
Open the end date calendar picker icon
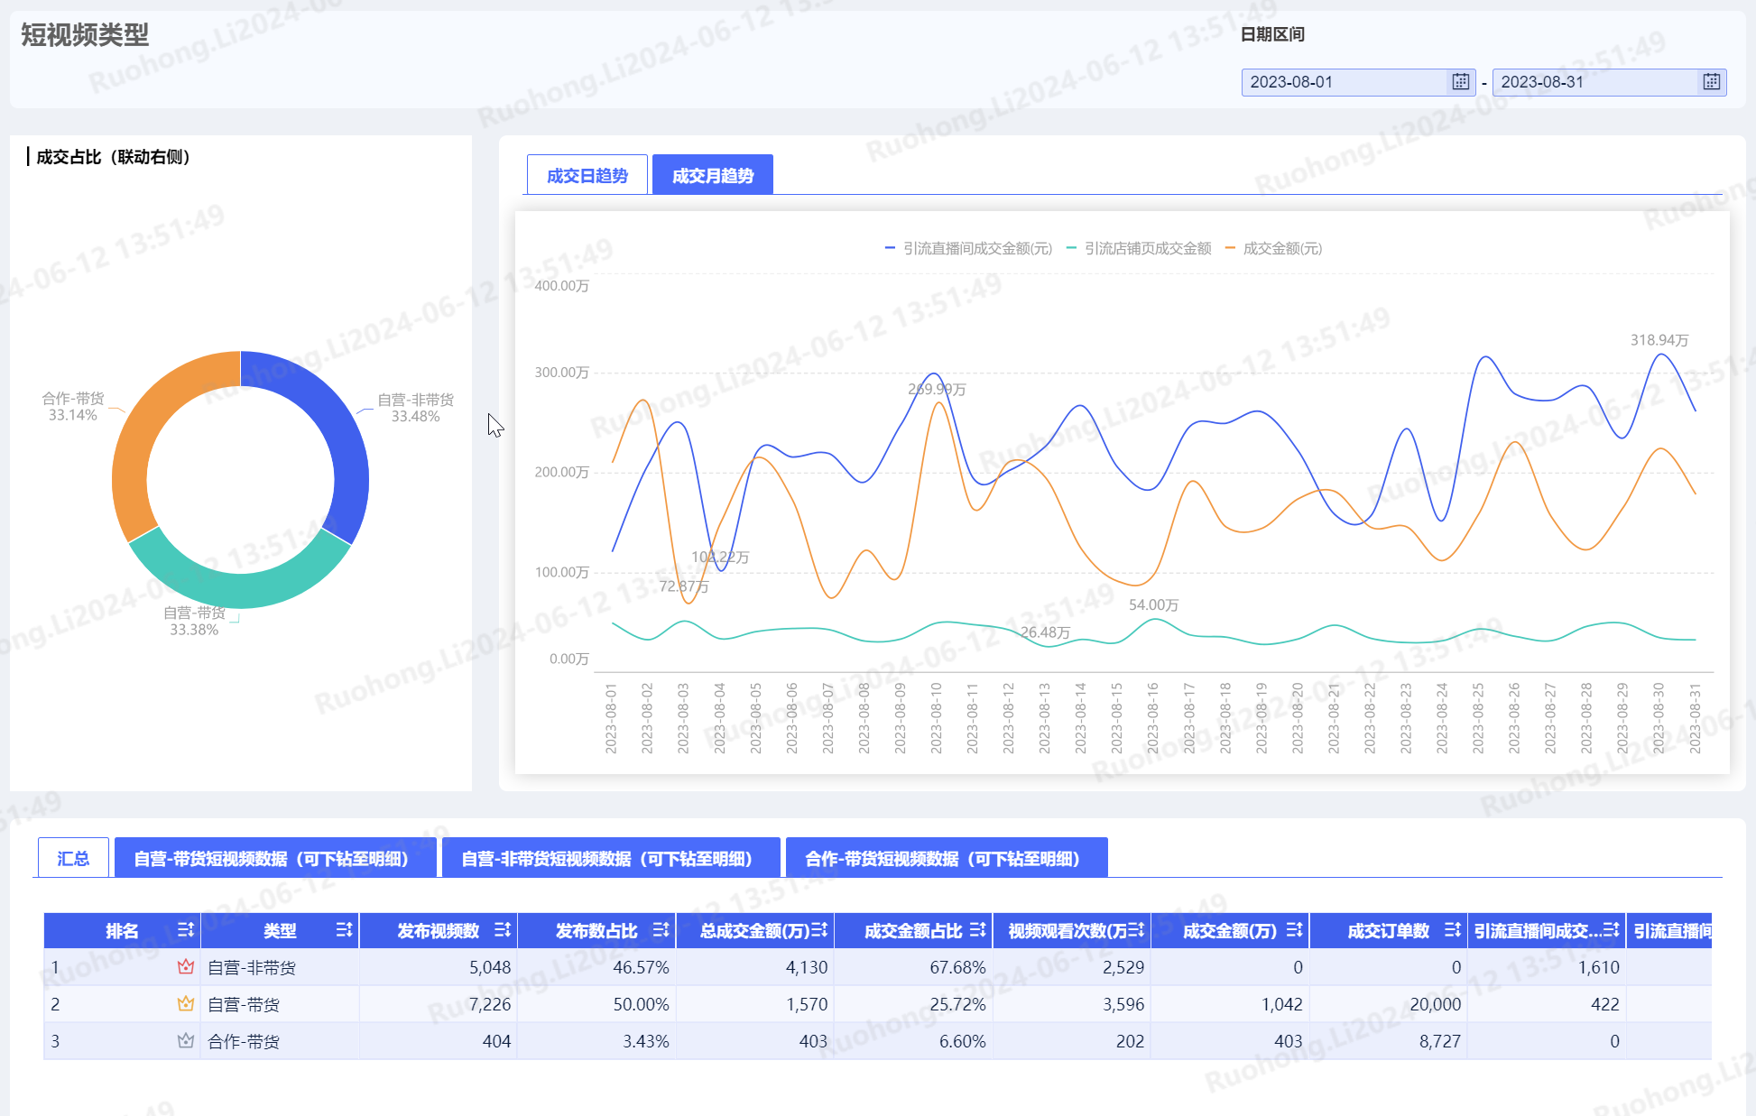point(1711,82)
